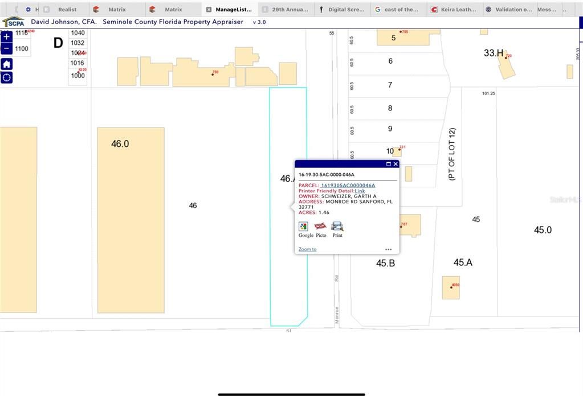Click the Zoom to link in the popup
Image resolution: width=583 pixels, height=399 pixels.
[307, 249]
